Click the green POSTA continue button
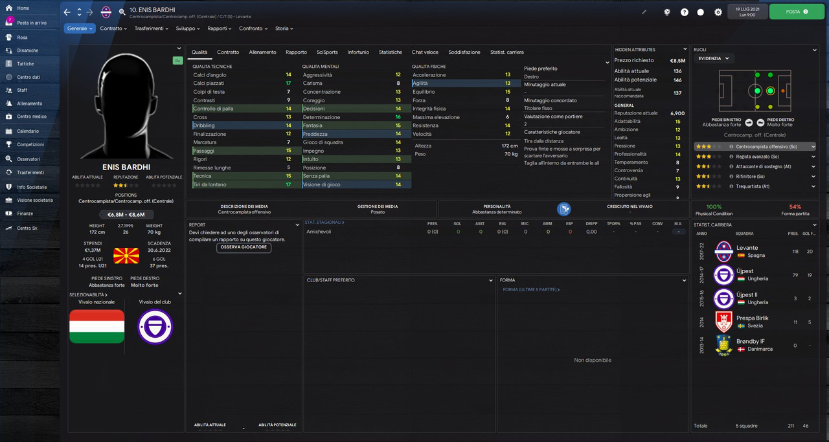 pos(797,12)
